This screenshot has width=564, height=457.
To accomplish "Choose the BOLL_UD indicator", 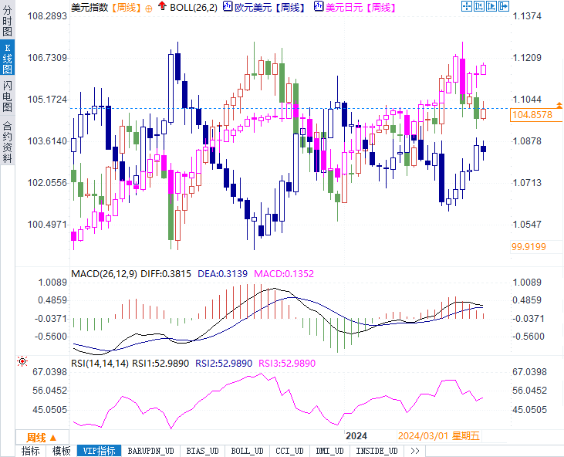I will [x=248, y=451].
